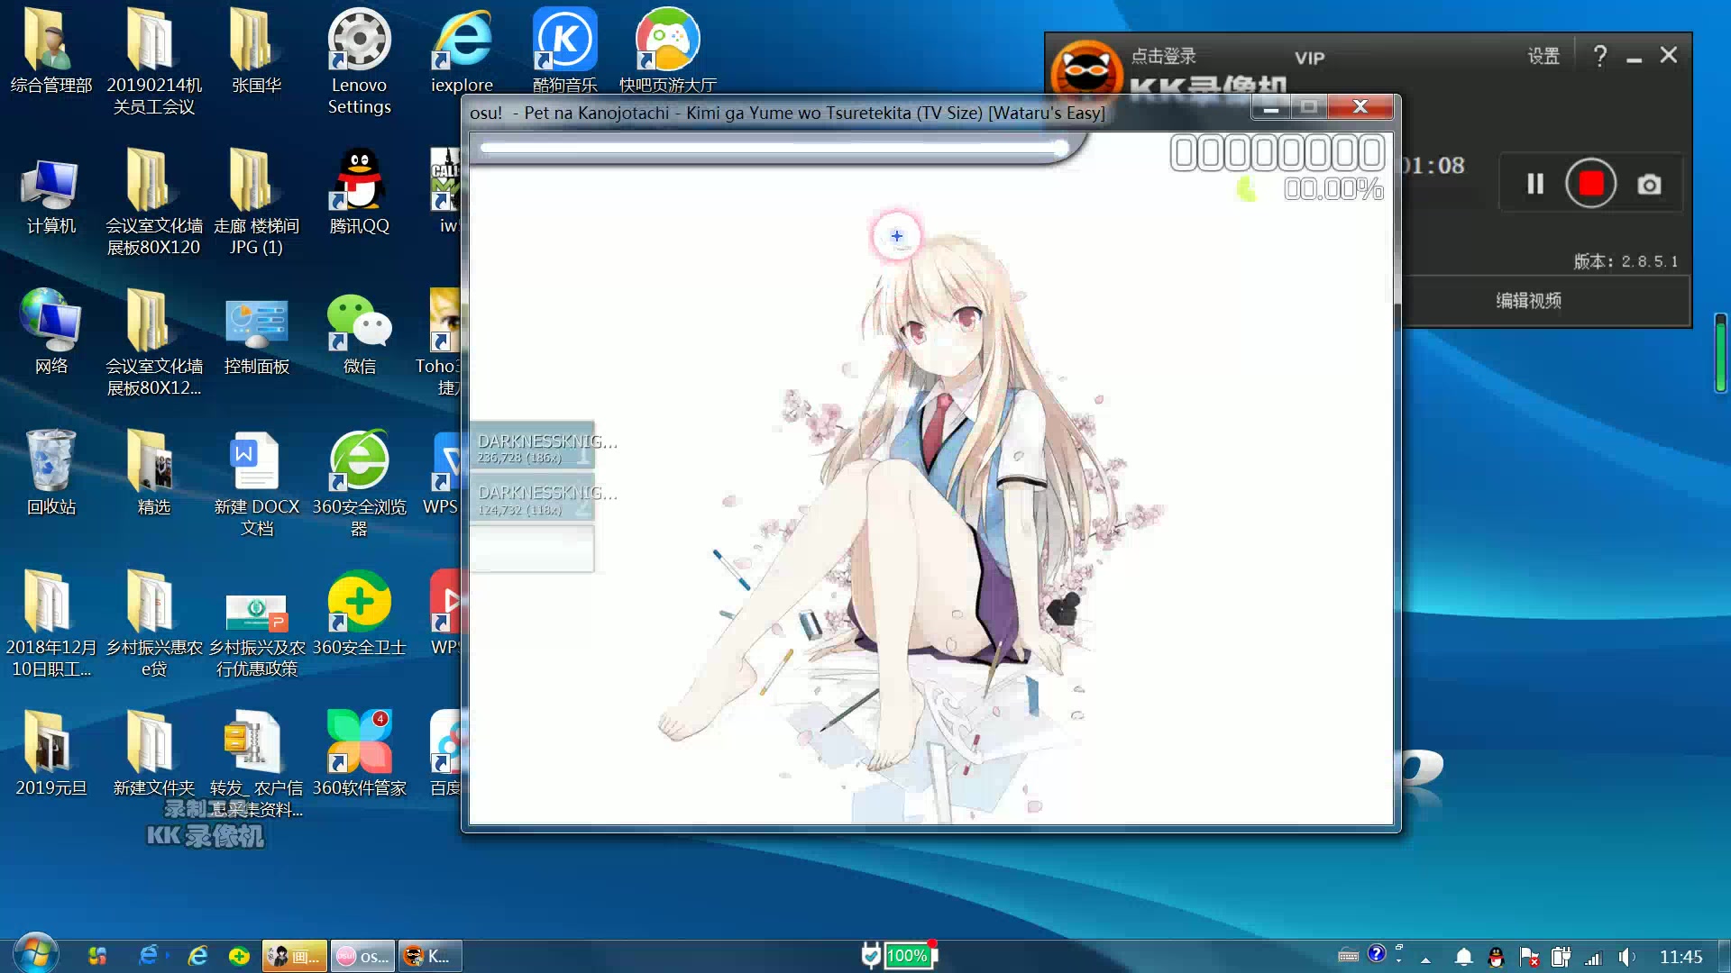Open the 酷狗音乐 shortcut
Image resolution: width=1731 pixels, height=973 pixels.
[x=564, y=52]
